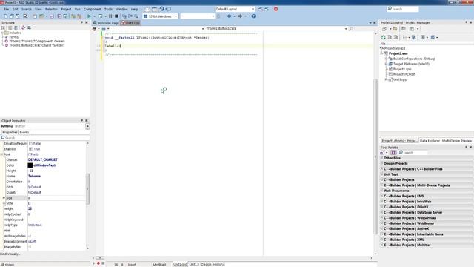Switch to the Welcome Page tab
This screenshot has height=267, width=474.
[106, 23]
